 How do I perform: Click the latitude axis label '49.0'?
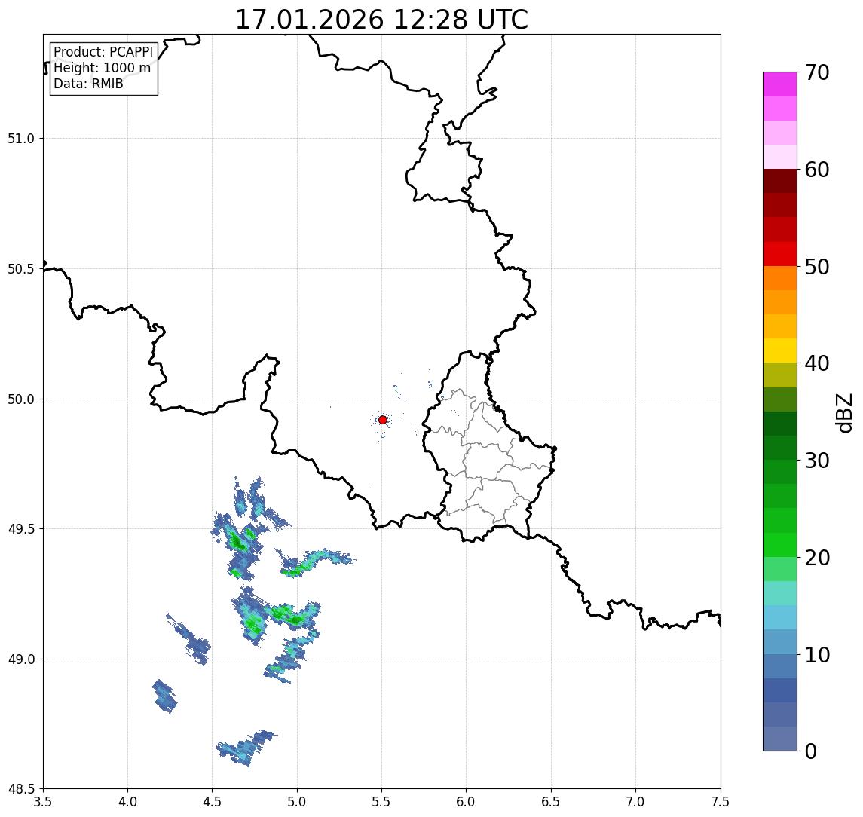click(21, 659)
